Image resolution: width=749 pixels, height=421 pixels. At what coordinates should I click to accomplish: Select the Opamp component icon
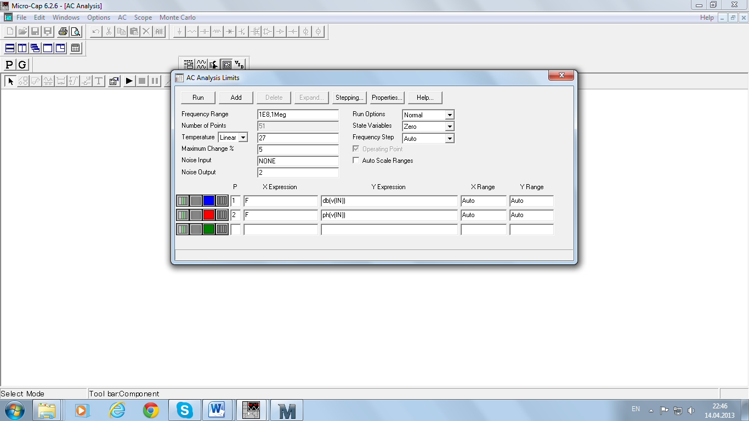point(268,31)
